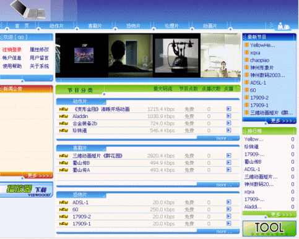
Task: Show more under the 动作片 section
Action: coord(223,138)
